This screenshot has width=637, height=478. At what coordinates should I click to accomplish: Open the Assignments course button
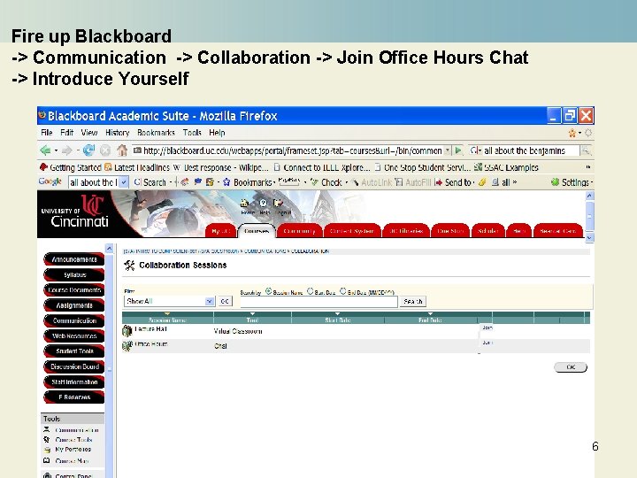point(74,305)
